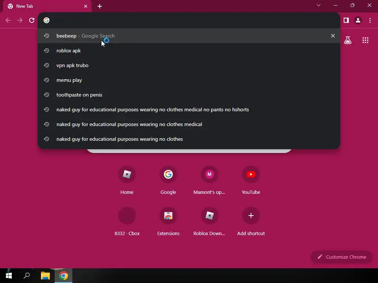Click the history icon beside 'memu play'
378x283 pixels.
(x=47, y=80)
